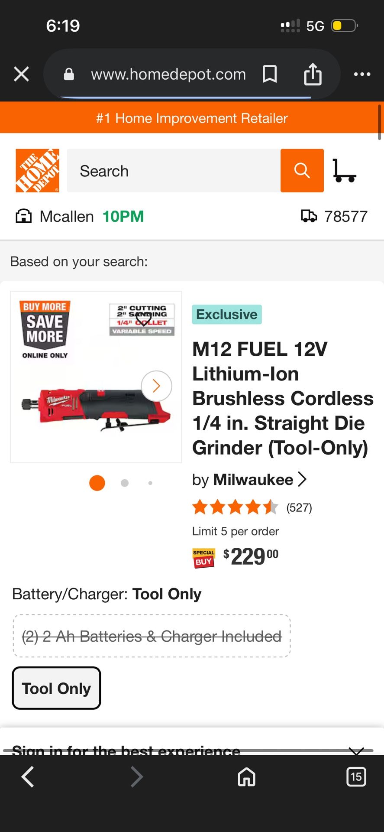Jump to second image carousel dot

pyautogui.click(x=125, y=483)
